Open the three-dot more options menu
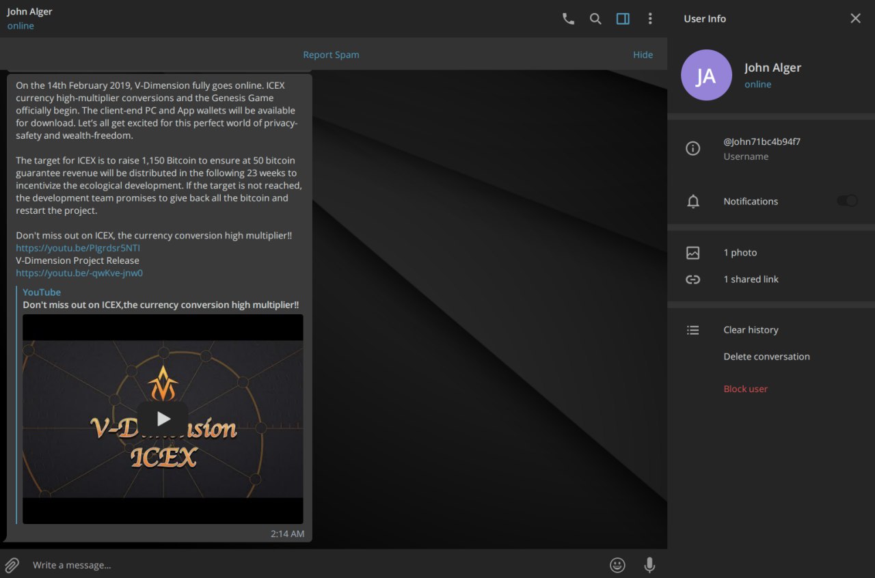This screenshot has height=578, width=875. tap(650, 19)
